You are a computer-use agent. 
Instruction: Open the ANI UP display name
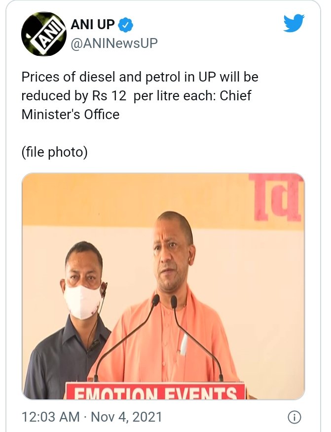click(93, 24)
